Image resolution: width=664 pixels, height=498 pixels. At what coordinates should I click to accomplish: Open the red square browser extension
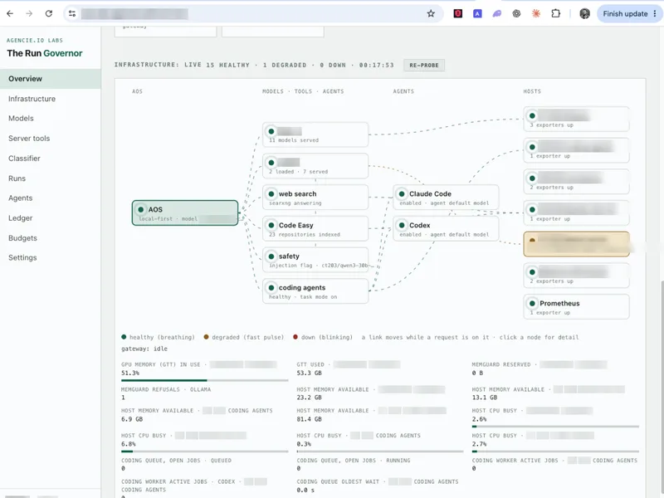pos(458,13)
